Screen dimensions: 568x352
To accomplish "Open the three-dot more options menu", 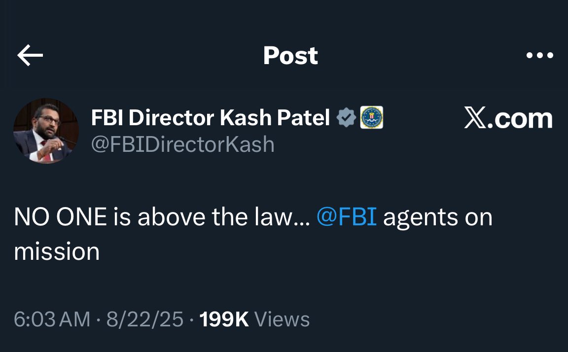I will pyautogui.click(x=540, y=56).
